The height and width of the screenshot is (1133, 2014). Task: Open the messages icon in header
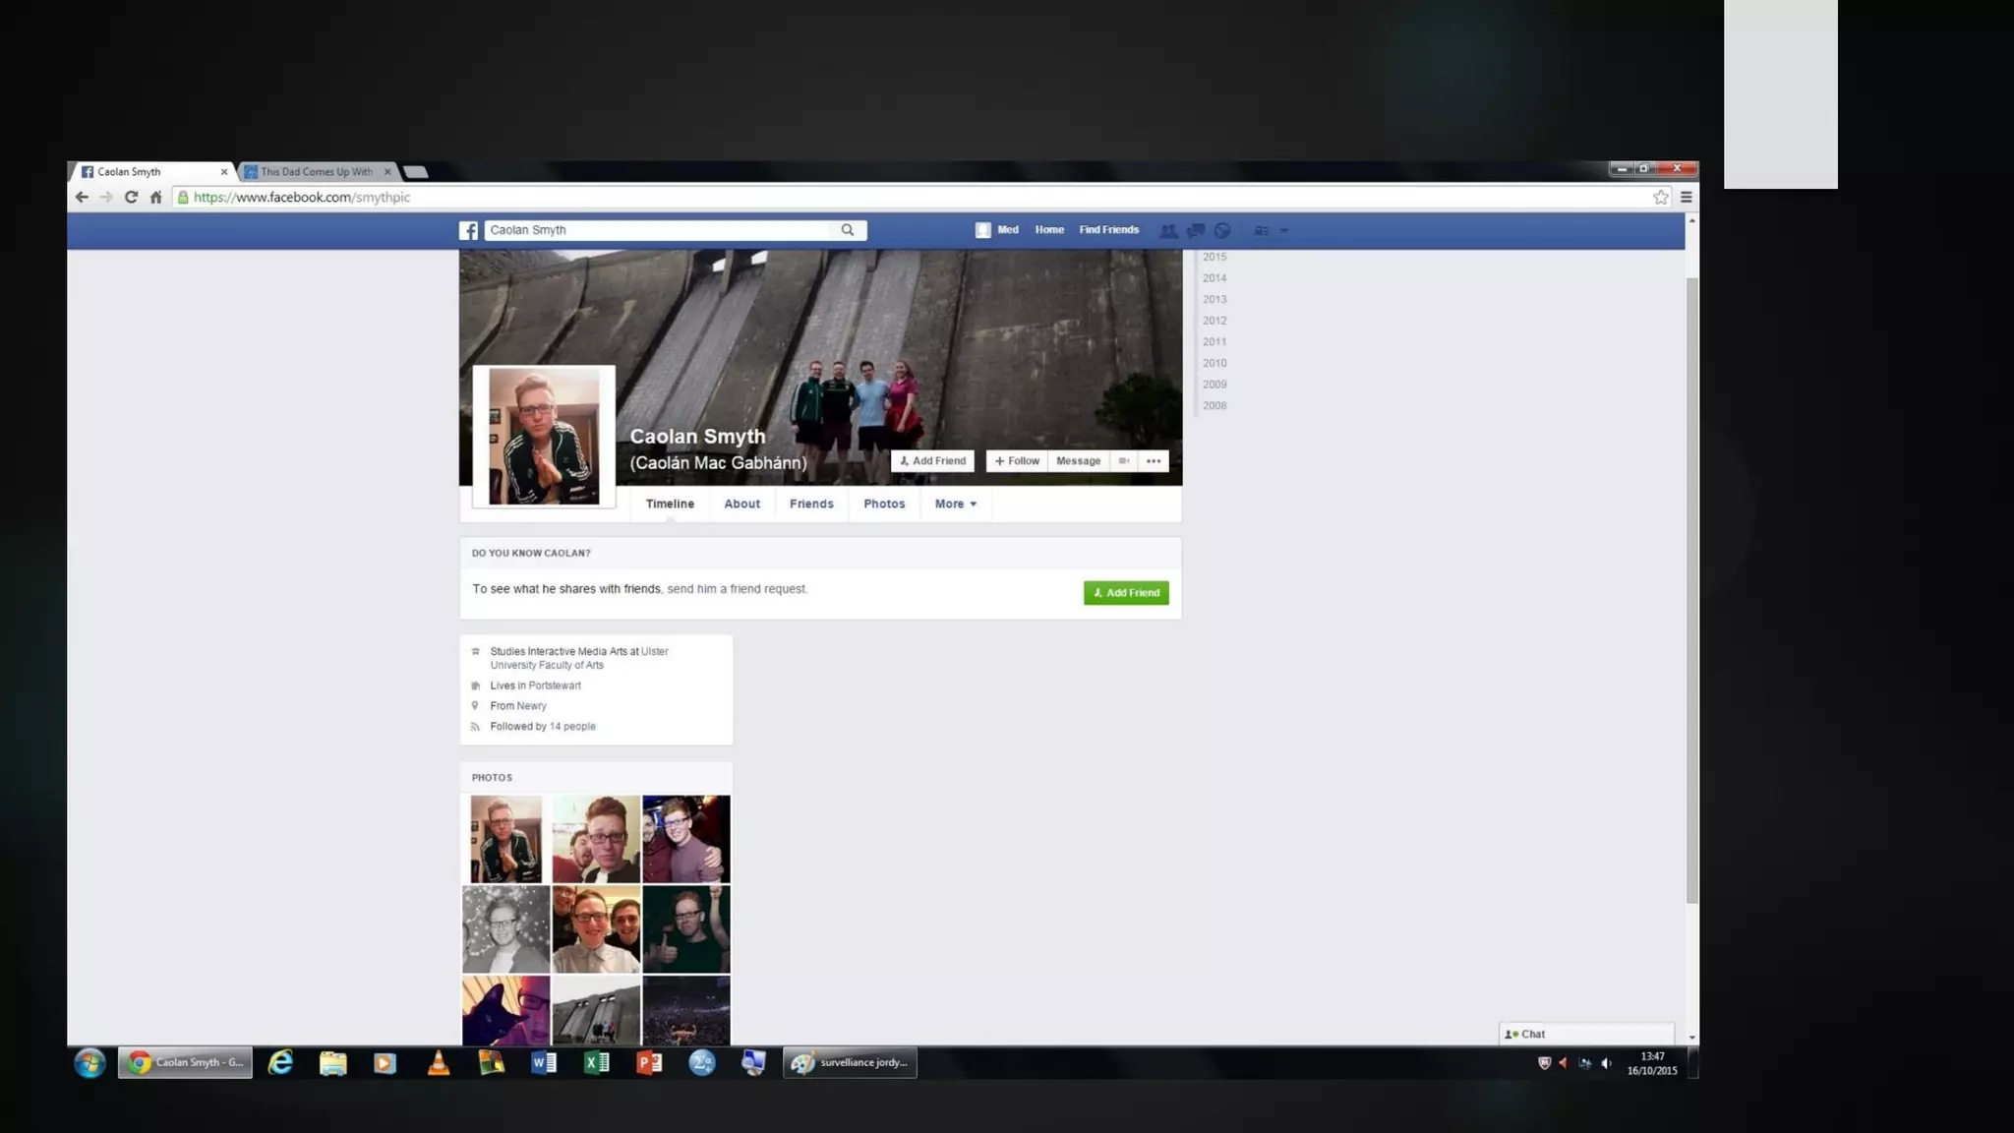[1196, 230]
